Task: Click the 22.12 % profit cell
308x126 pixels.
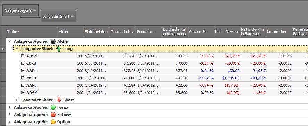Action: coord(201,78)
